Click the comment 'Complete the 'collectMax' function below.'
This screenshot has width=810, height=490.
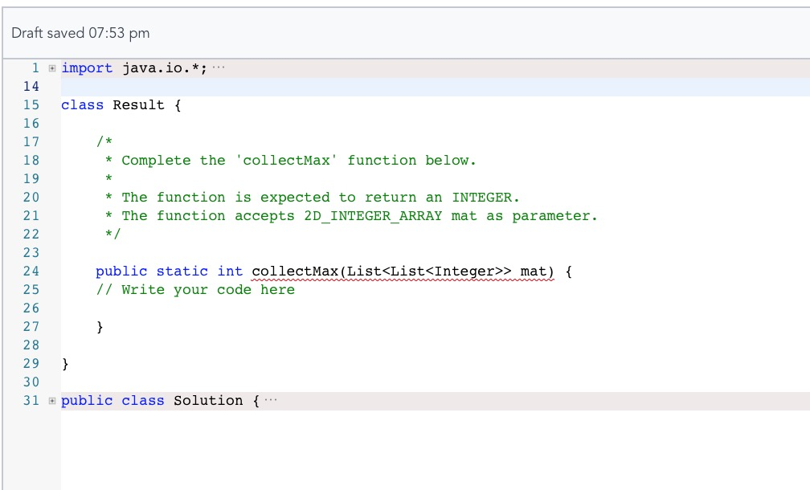[x=299, y=161]
